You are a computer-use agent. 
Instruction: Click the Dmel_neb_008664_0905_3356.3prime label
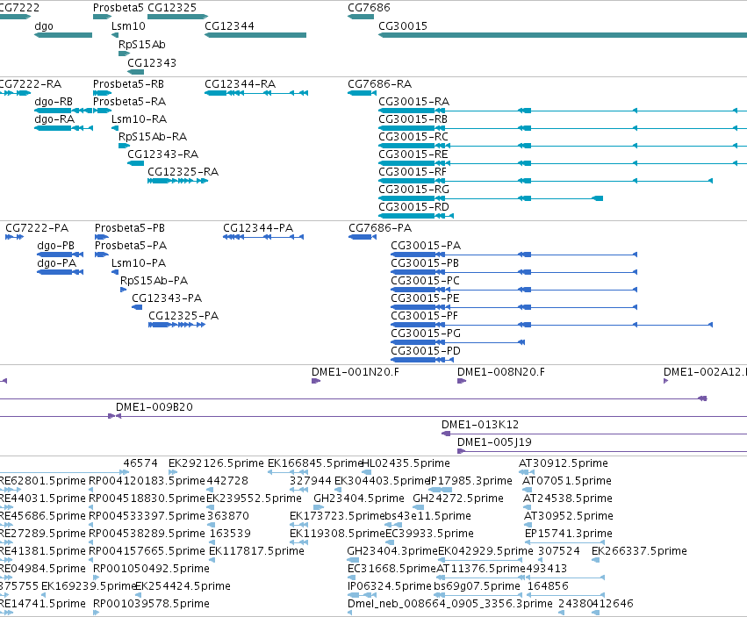pos(449,604)
